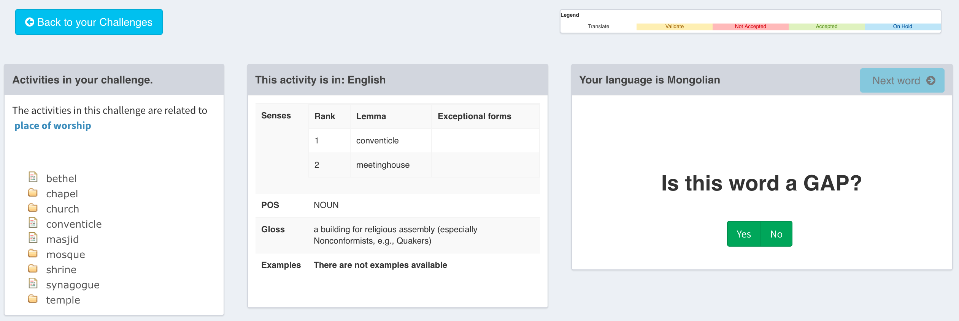Click 'This activity is in: English' header
This screenshot has width=959, height=321.
point(320,80)
